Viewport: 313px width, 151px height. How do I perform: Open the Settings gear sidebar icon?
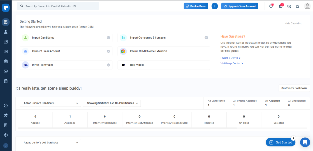(6, 135)
